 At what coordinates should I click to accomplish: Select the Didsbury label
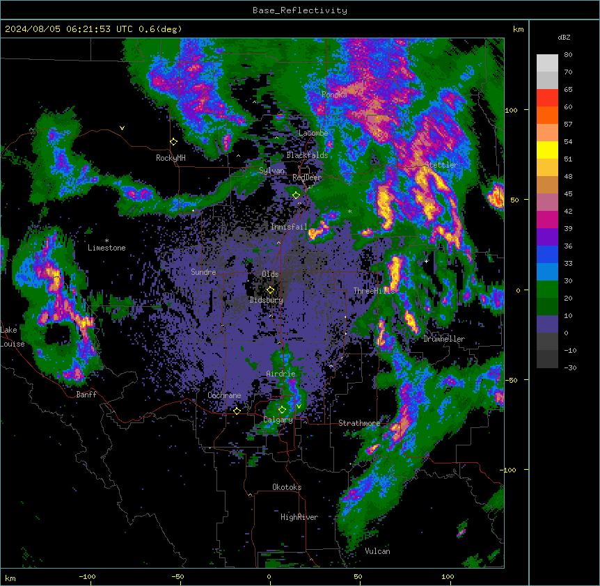tap(267, 300)
